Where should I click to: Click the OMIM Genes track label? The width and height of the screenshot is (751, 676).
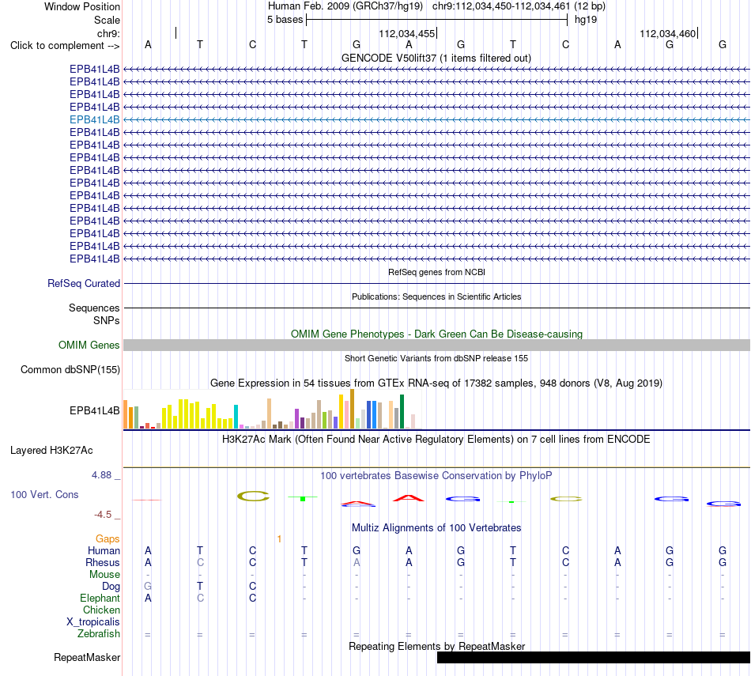point(89,345)
